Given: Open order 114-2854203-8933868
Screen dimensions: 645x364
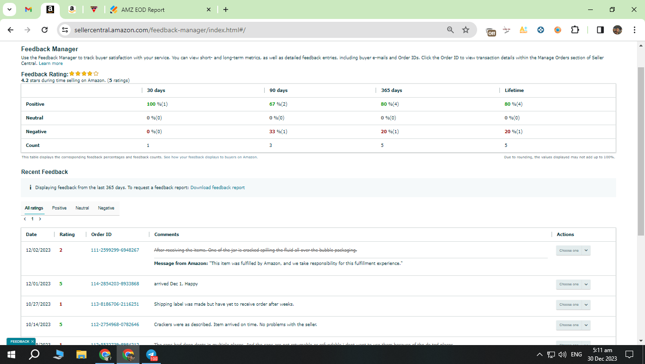Looking at the screenshot, I should coord(115,284).
